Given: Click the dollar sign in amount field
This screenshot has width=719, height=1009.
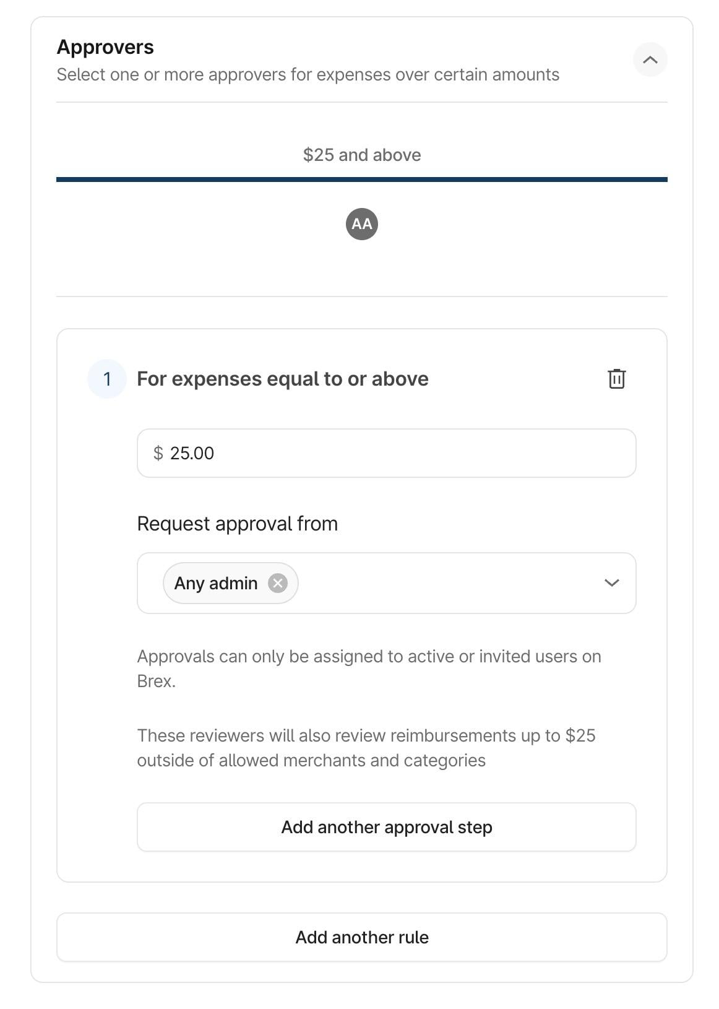Looking at the screenshot, I should (158, 453).
